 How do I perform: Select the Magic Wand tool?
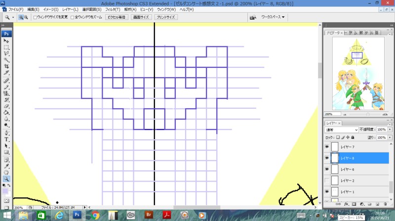click(6, 60)
